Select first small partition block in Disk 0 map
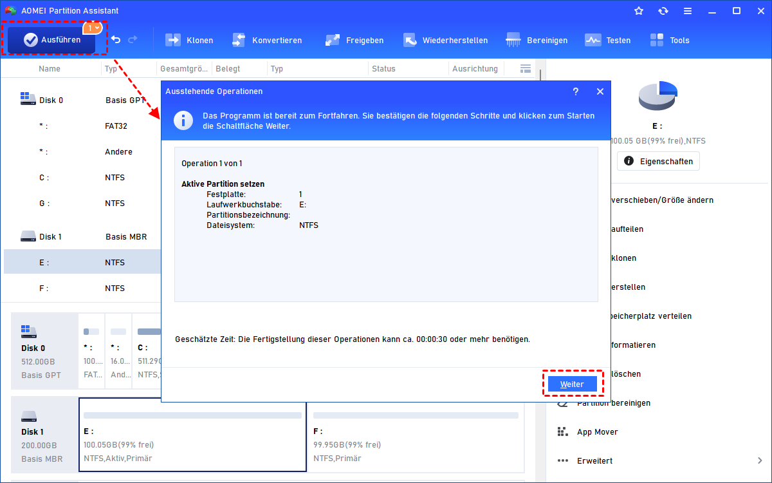 pyautogui.click(x=91, y=351)
